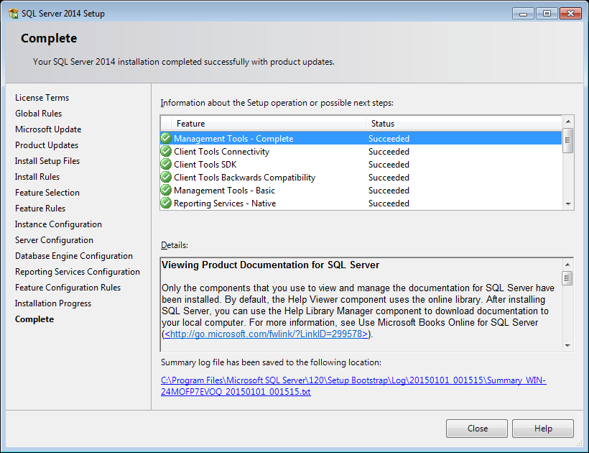Minimize the SQL Server 2014 Setup window
Image resolution: width=589 pixels, height=453 pixels.
click(523, 14)
